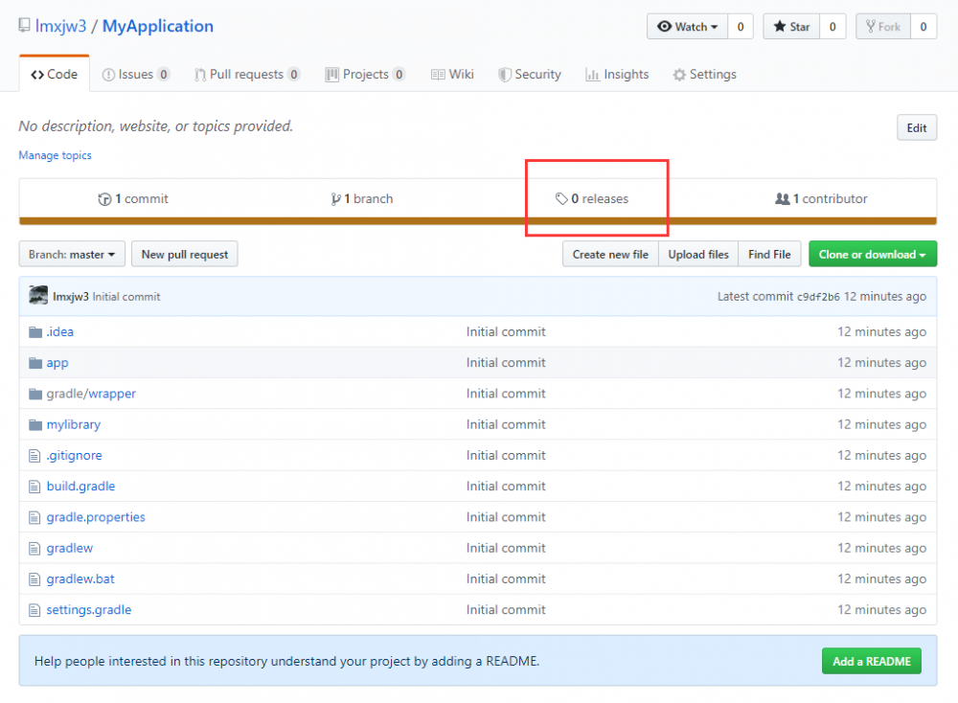View the 1 contributor list

[x=821, y=199]
